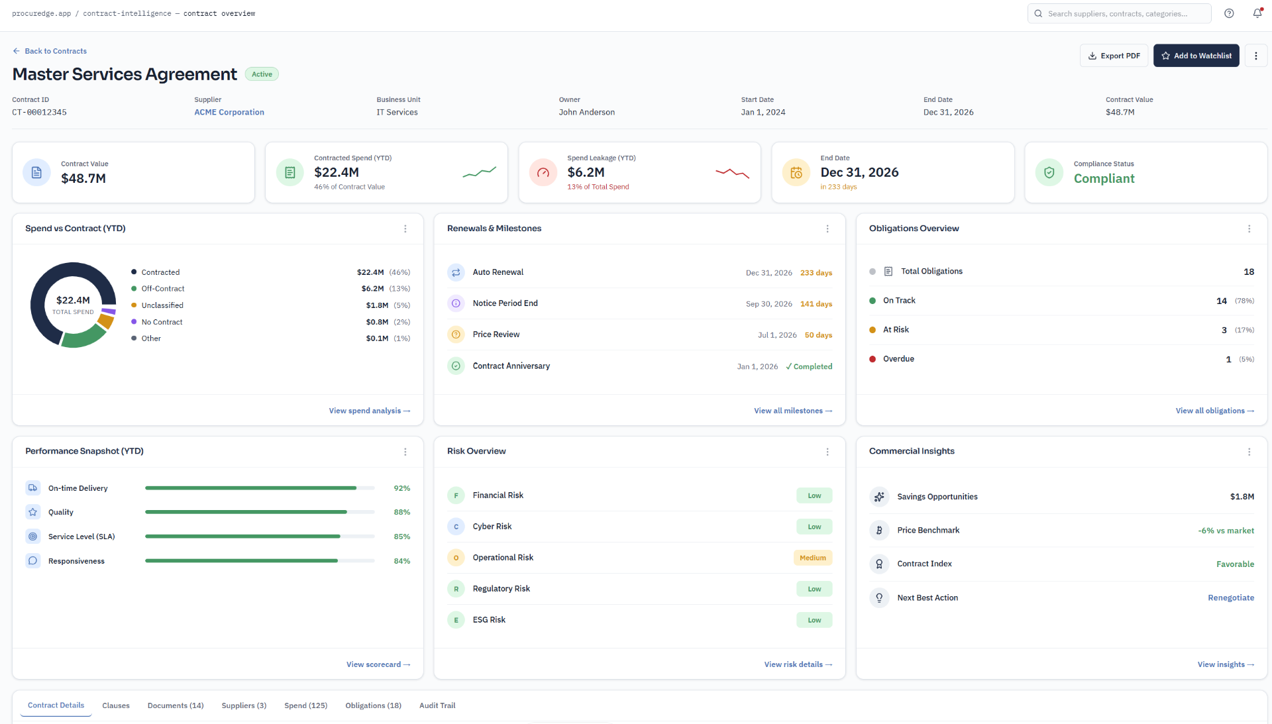Screen dimensions: 1272x724
Task: Click the Total Spend donut chart
Action: point(73,305)
